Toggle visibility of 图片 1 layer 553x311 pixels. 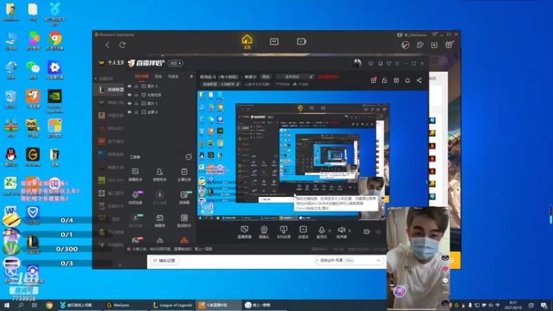click(129, 103)
